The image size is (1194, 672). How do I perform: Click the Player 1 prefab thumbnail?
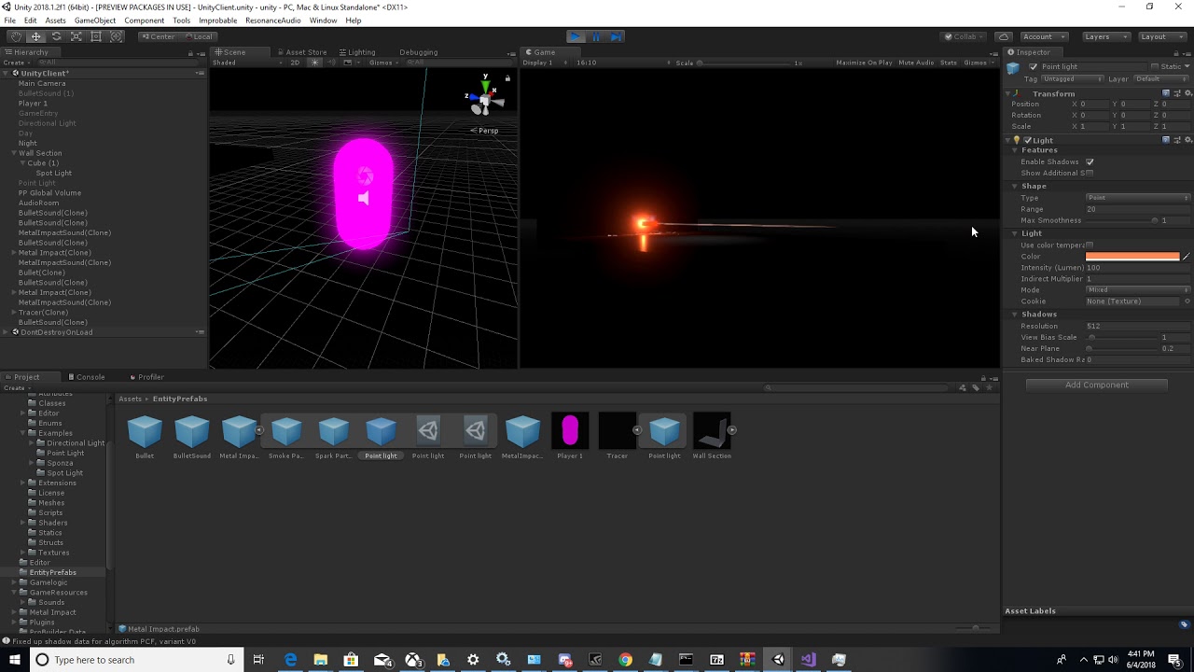[x=570, y=431]
